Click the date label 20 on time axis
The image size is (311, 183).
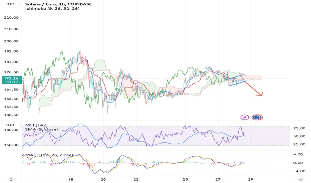pos(103,179)
